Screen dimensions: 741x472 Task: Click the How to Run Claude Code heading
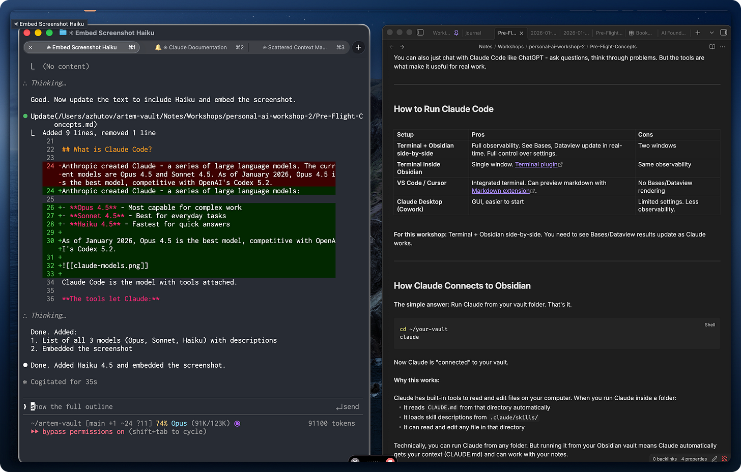[444, 109]
